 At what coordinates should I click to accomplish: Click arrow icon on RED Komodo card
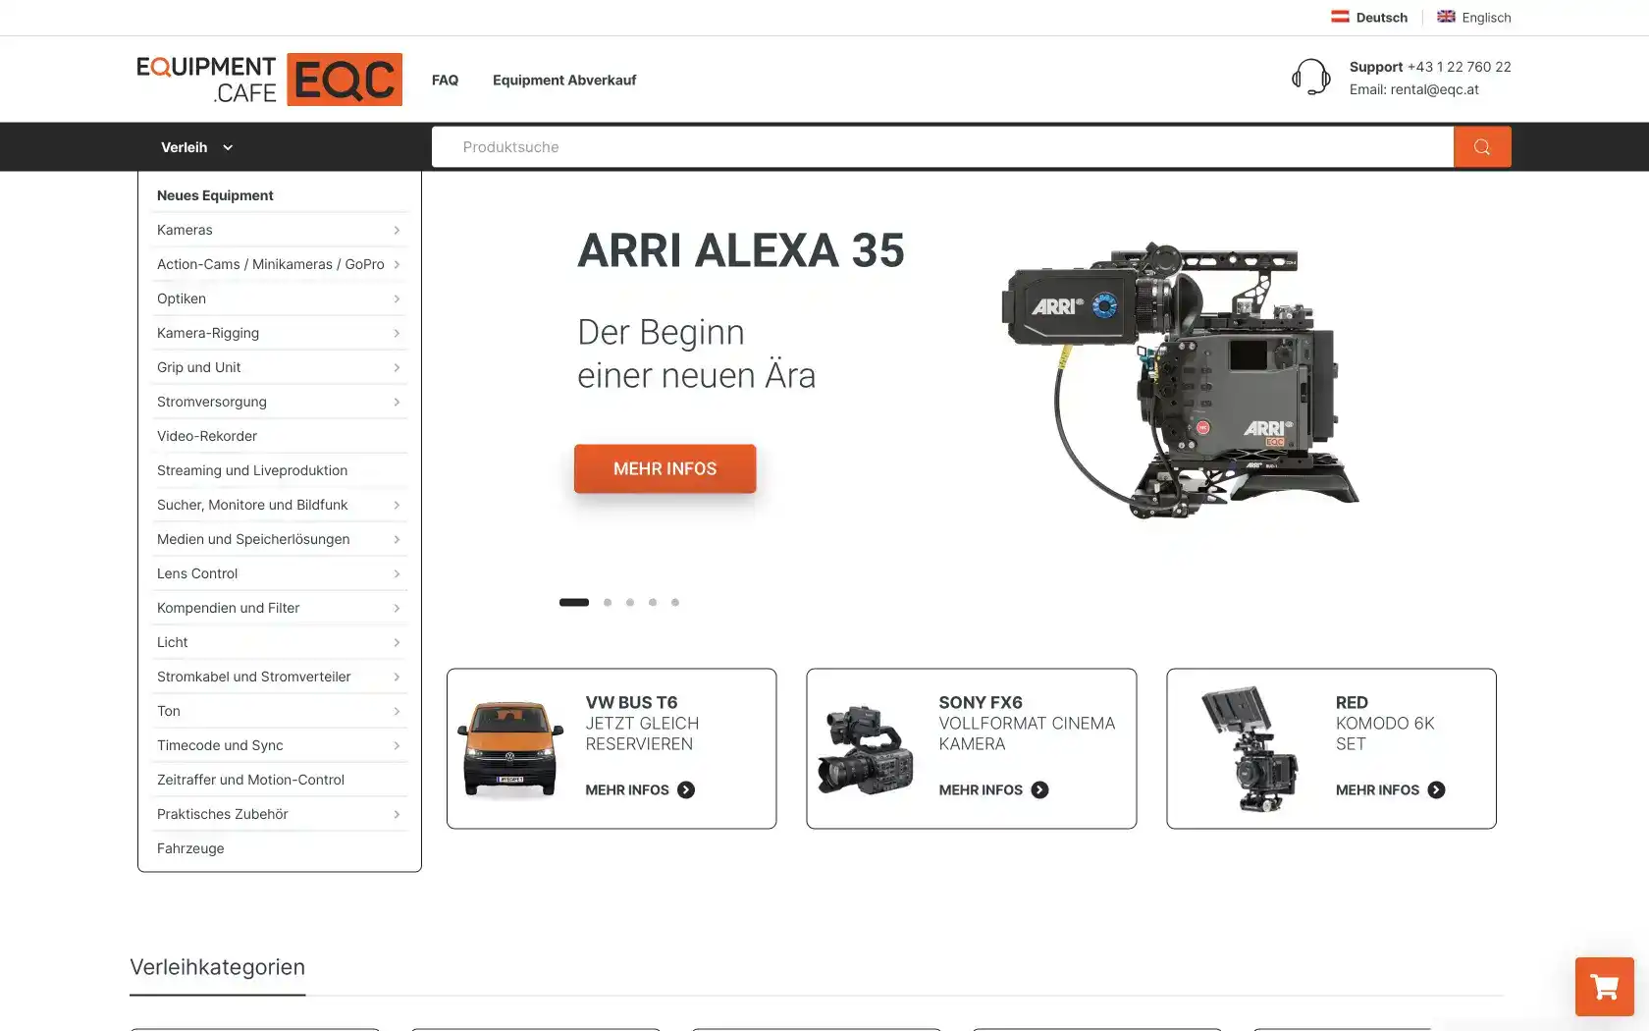point(1436,790)
